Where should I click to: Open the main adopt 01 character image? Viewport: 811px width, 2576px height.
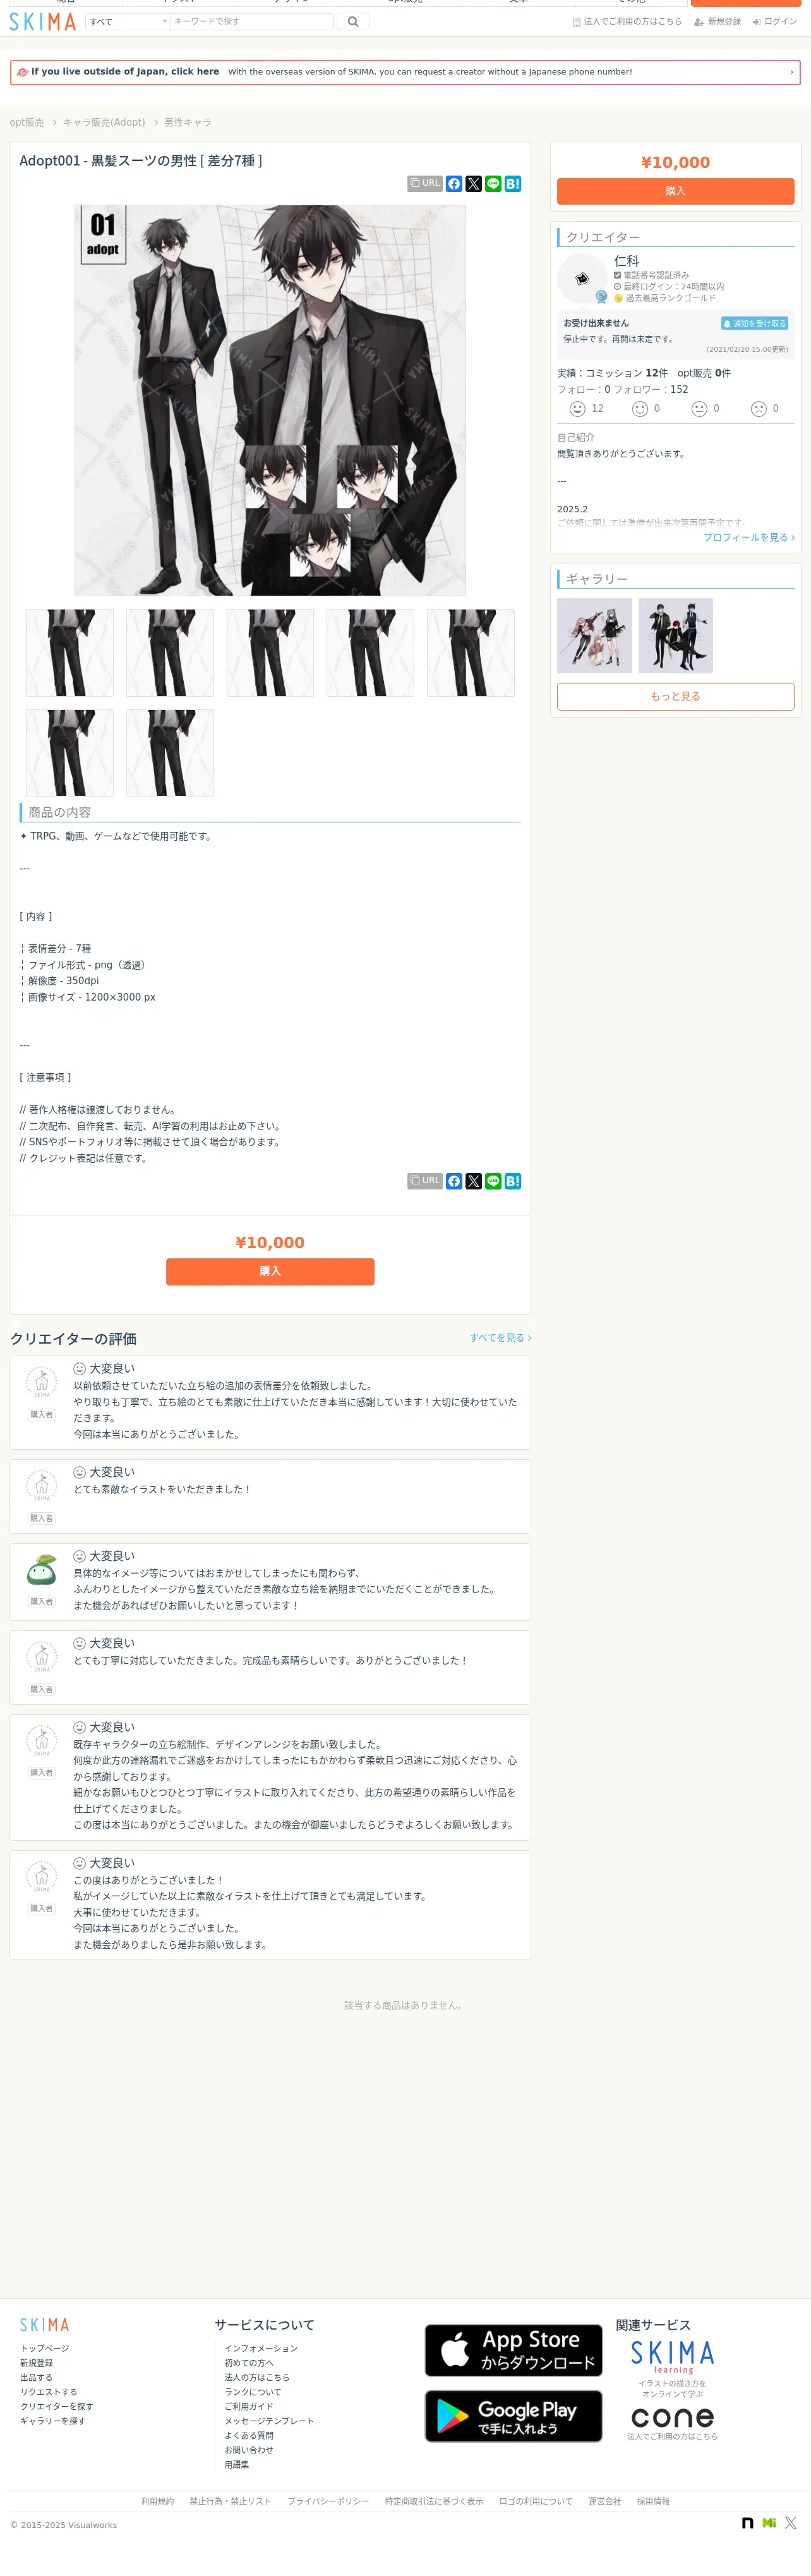pyautogui.click(x=270, y=400)
